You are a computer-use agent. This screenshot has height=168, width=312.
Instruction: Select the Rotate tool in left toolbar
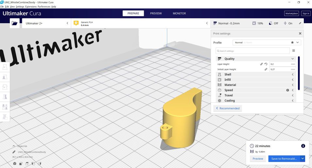pyautogui.click(x=5, y=87)
